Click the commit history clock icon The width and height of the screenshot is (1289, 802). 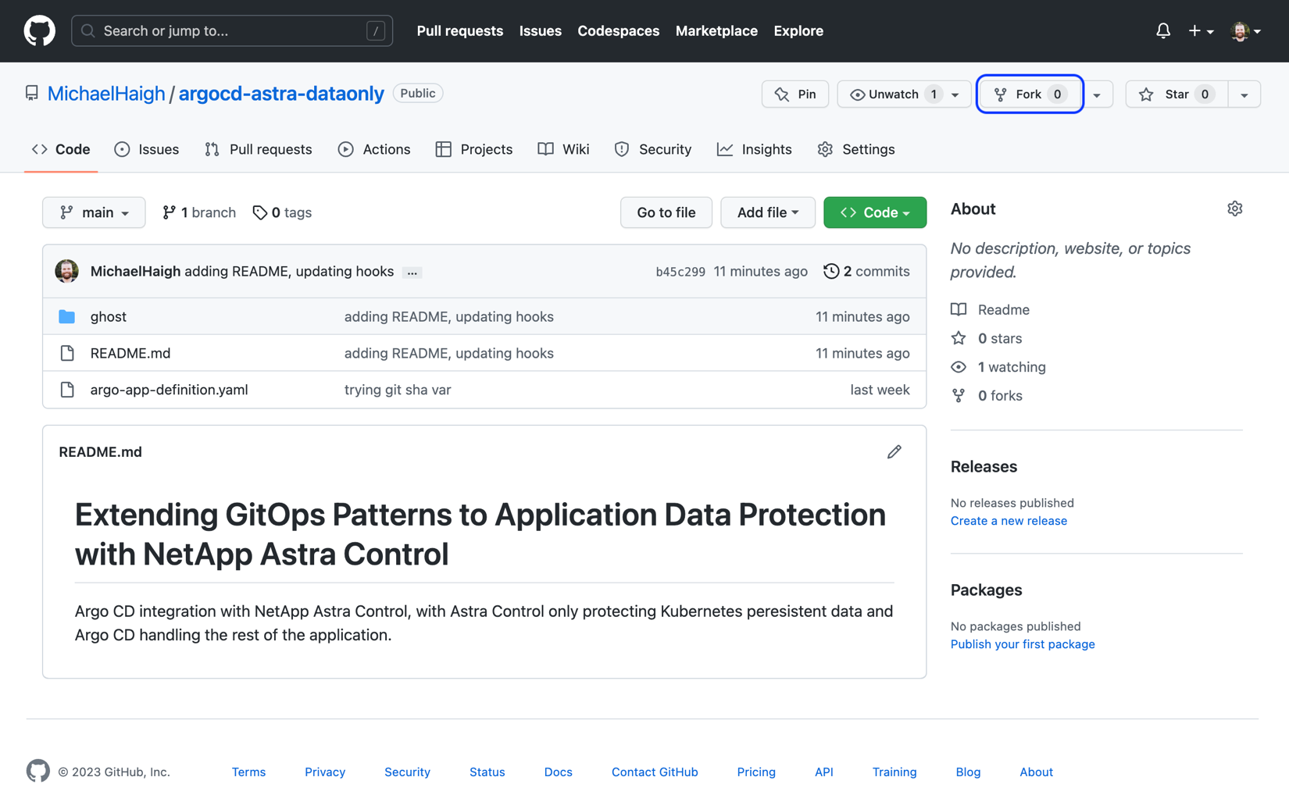click(x=831, y=271)
